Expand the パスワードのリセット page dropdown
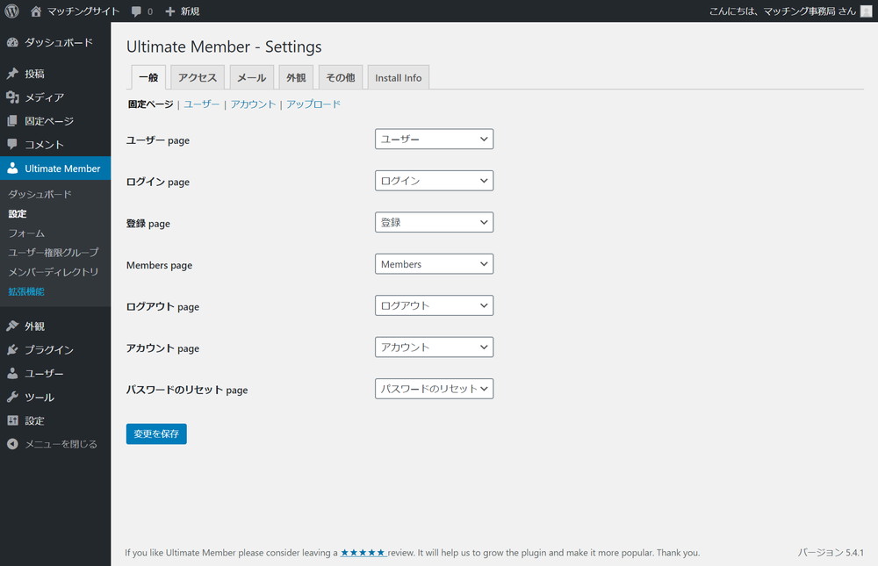This screenshot has height=566, width=878. click(434, 389)
